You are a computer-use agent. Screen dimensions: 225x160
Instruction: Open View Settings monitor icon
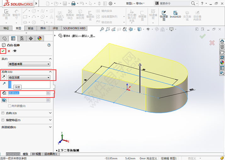pyautogui.click(x=171, y=29)
